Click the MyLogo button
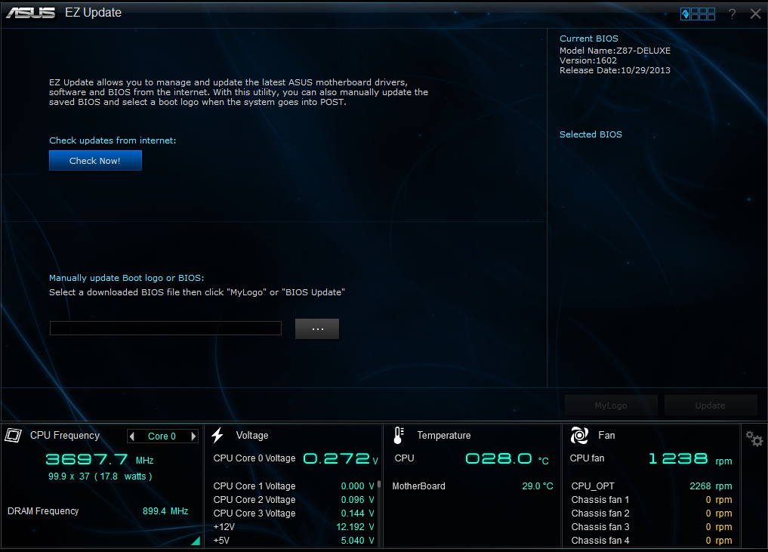 pos(611,406)
